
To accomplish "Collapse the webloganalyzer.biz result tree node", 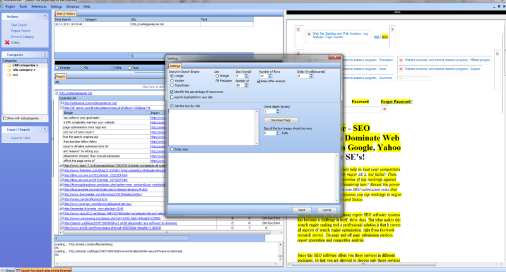I will point(56,94).
